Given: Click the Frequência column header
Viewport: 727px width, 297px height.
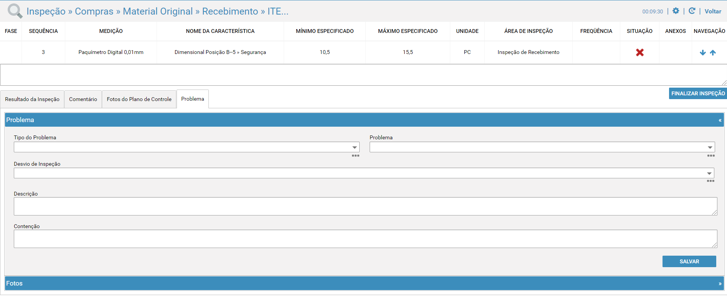Looking at the screenshot, I should click(596, 31).
